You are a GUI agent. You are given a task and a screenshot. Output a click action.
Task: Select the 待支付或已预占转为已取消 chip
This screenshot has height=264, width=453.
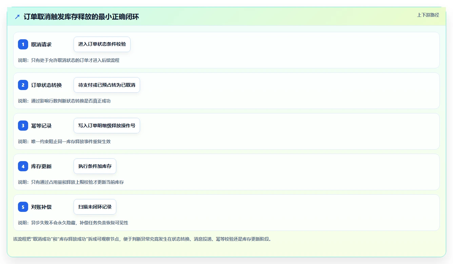pos(107,85)
